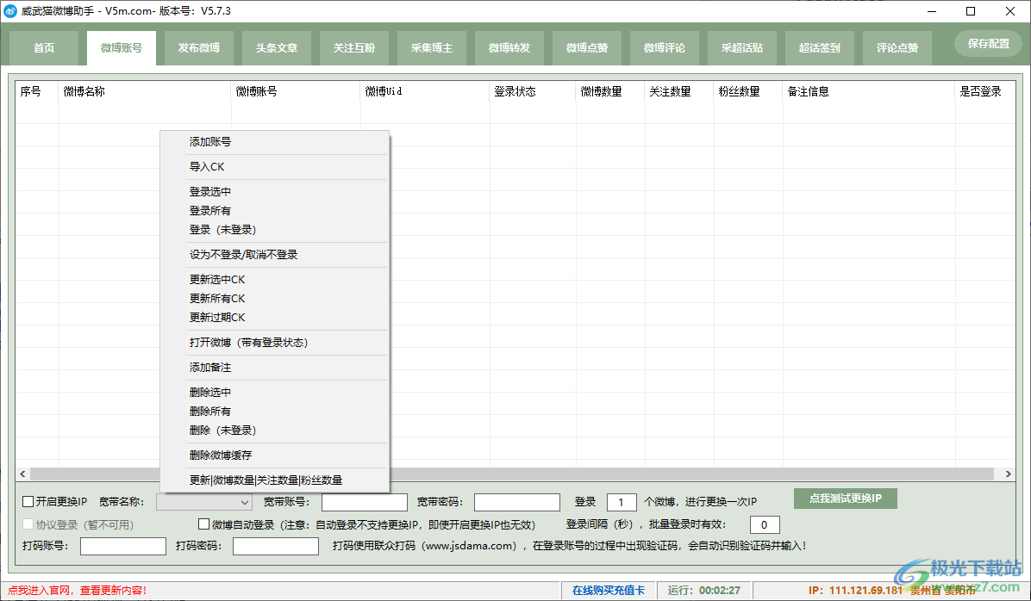Viewport: 1031px width, 601px height.
Task: Click 登录（未登录） menu item
Action: tap(274, 230)
